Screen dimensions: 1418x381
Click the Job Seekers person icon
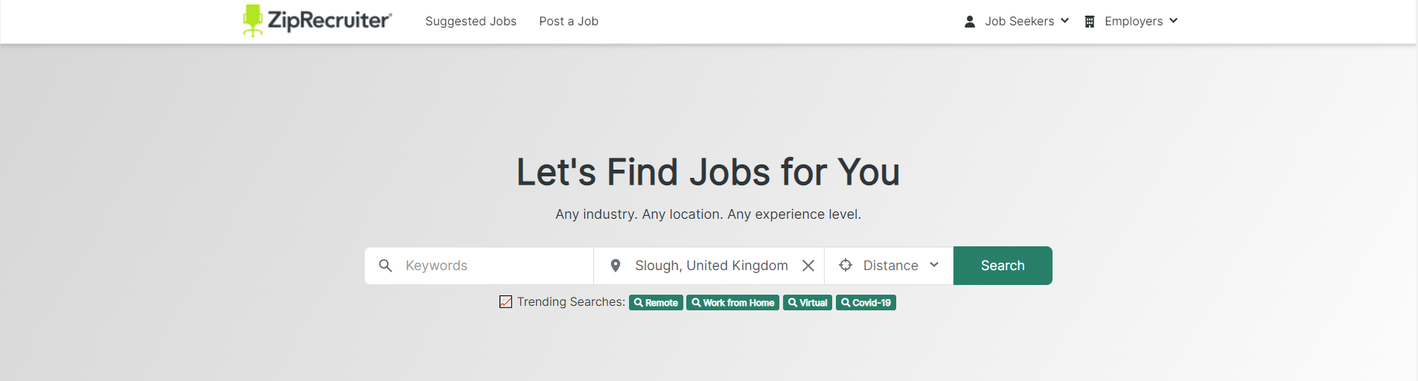(x=970, y=22)
